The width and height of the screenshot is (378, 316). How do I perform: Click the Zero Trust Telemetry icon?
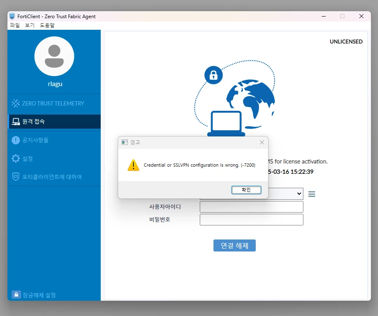pos(16,103)
